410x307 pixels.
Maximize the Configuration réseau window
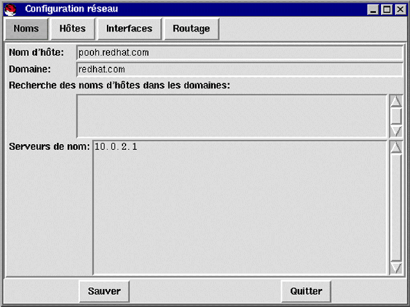click(x=386, y=10)
